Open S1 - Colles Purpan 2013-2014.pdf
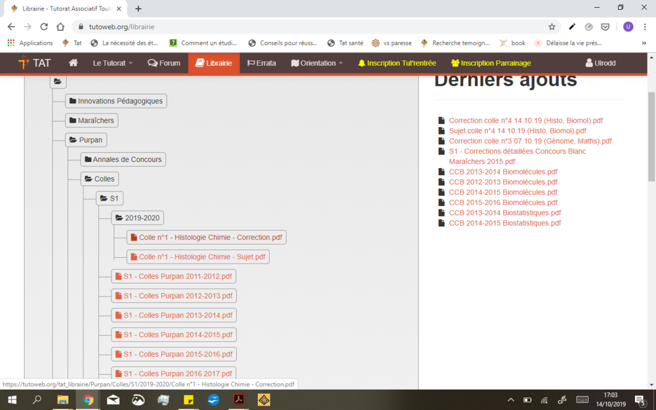The height and width of the screenshot is (410, 656). tap(173, 315)
